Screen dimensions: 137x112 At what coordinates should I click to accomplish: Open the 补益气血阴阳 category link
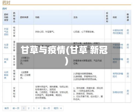pos(6,32)
